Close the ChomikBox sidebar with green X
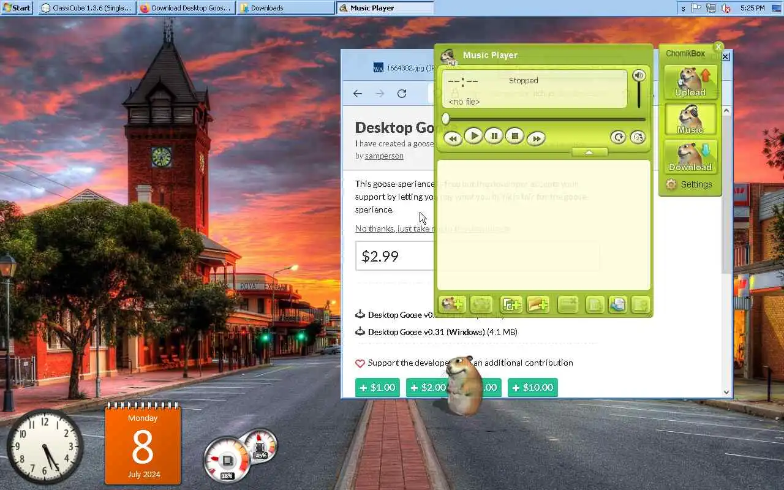 pos(718,47)
